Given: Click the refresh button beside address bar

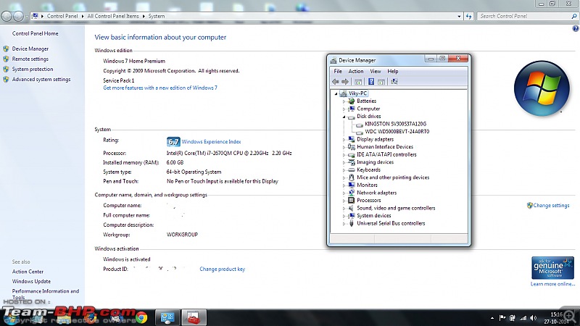Looking at the screenshot, I should (x=468, y=16).
